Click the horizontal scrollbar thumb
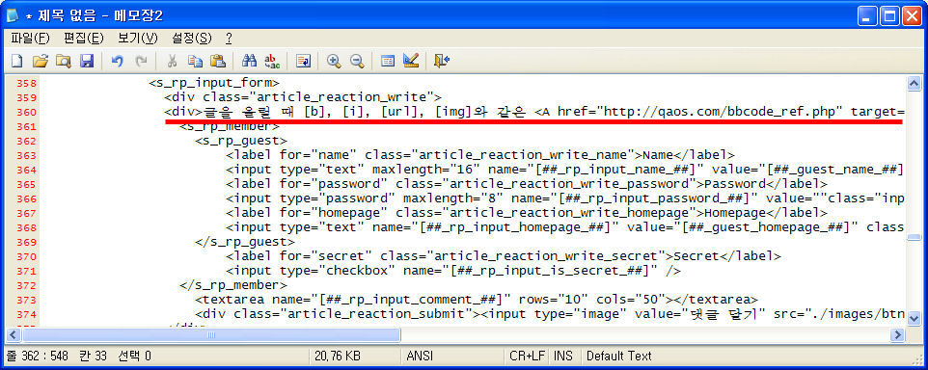This screenshot has width=928, height=370. tap(211, 335)
